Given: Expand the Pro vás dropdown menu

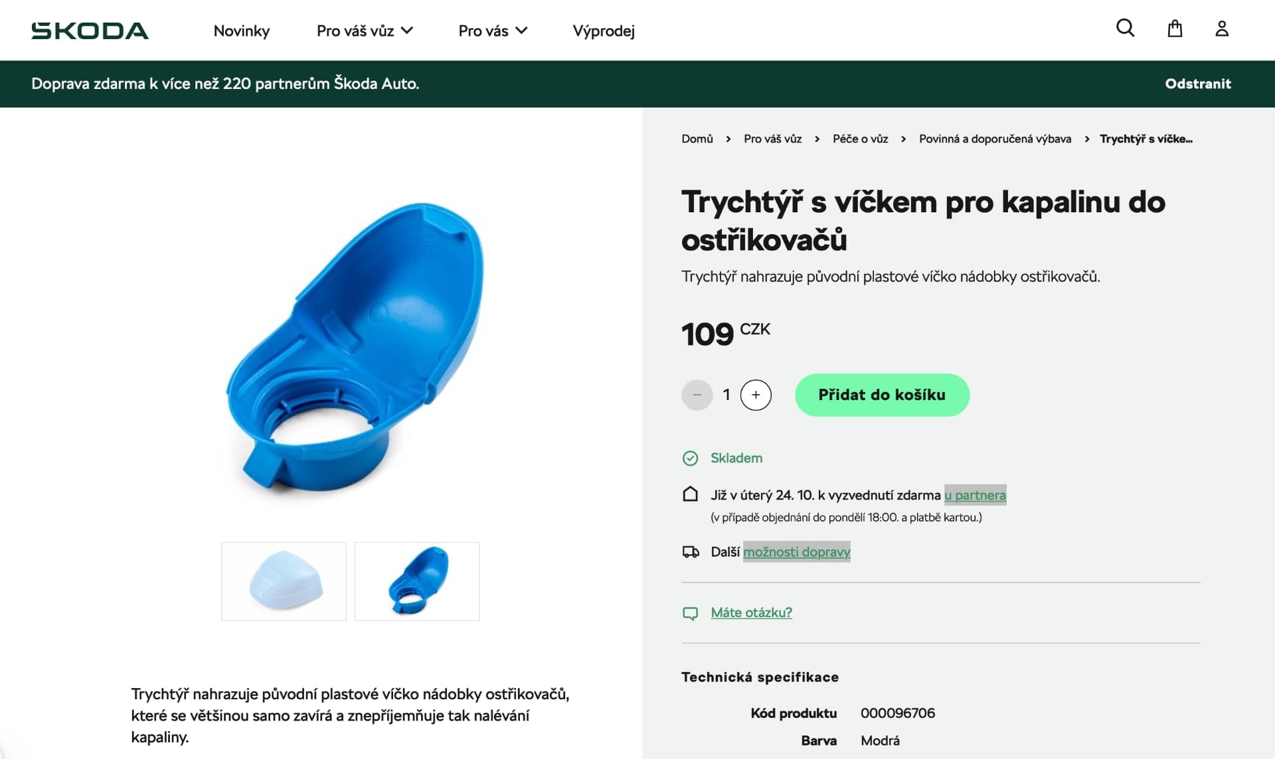Looking at the screenshot, I should point(493,31).
